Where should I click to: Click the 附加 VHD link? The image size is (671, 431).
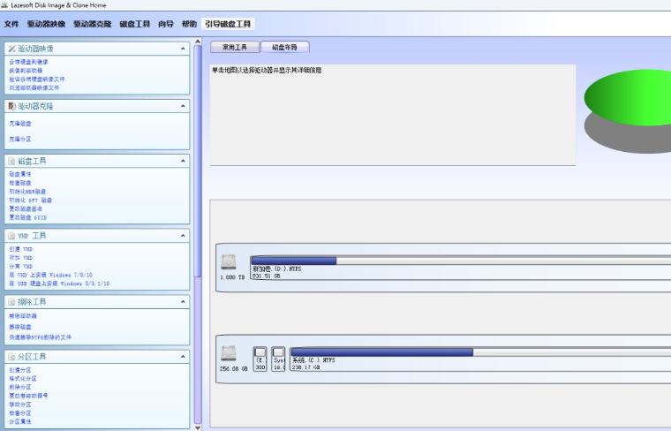click(20, 258)
